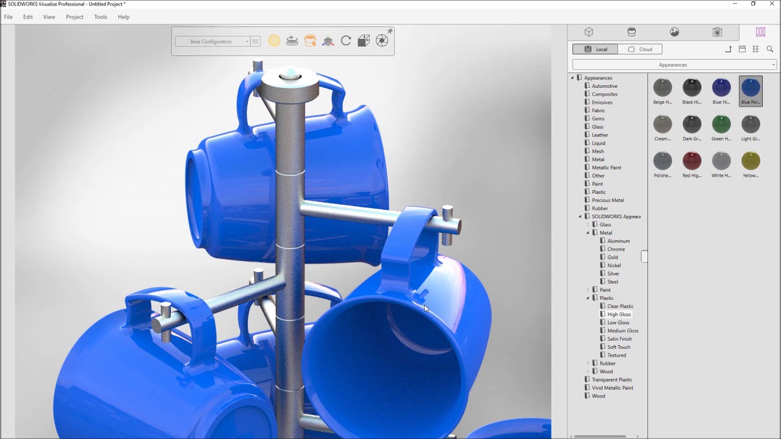Click the turntable icon in main toolbar
Viewport: 781px width, 439px height.
[x=292, y=41]
